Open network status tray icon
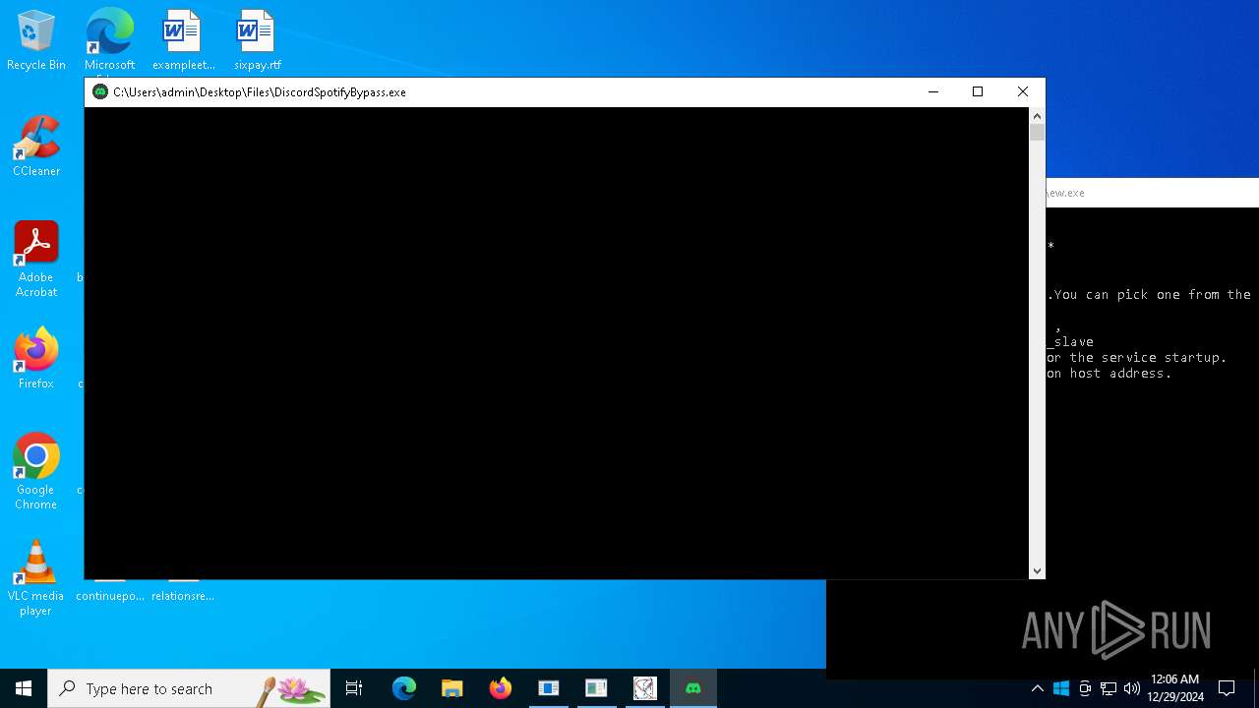 point(1109,688)
